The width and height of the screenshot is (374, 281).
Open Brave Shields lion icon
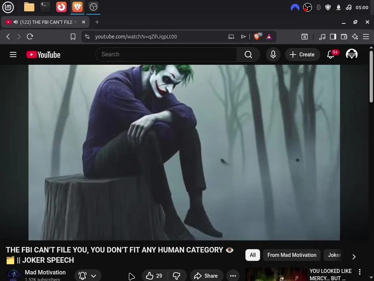point(257,36)
